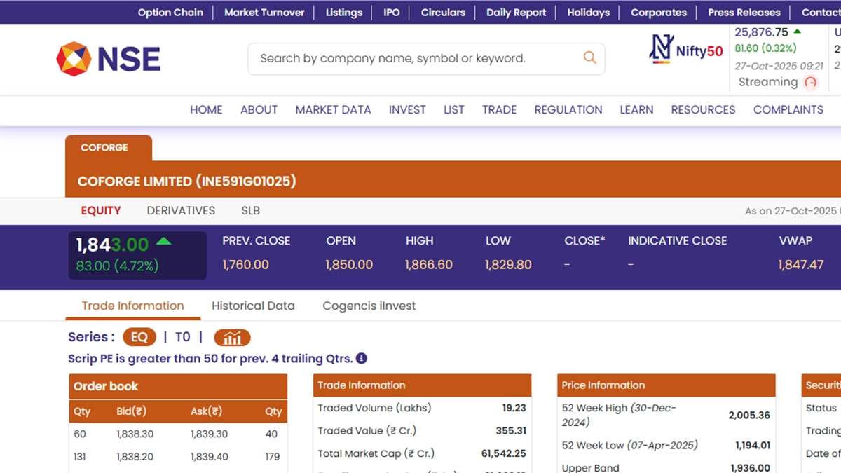Click the green up arrow by price
This screenshot has height=473, width=841.
163,242
